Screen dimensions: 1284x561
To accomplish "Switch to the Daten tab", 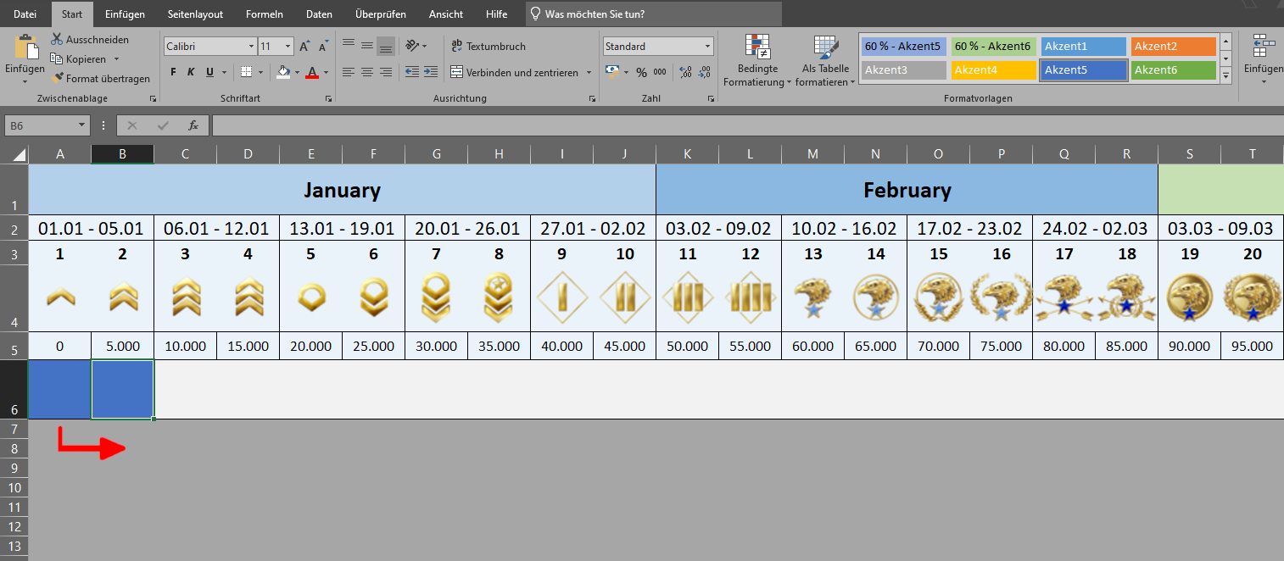I will (319, 14).
